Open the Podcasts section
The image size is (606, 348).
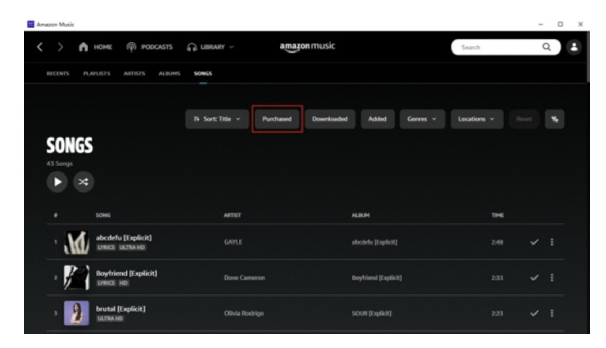tap(149, 47)
